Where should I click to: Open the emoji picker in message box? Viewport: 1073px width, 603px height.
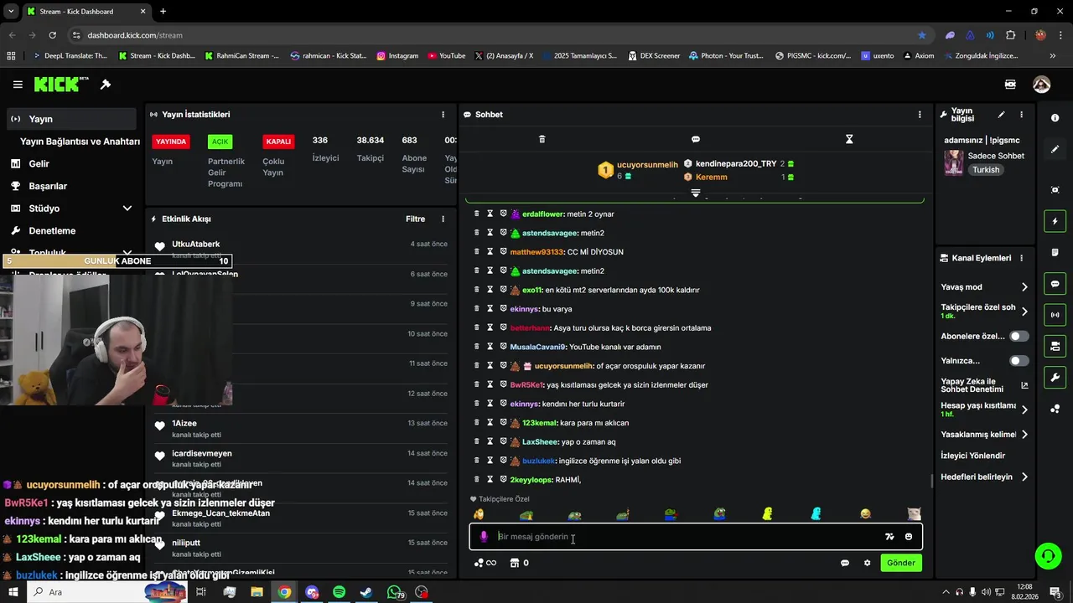pyautogui.click(x=909, y=537)
